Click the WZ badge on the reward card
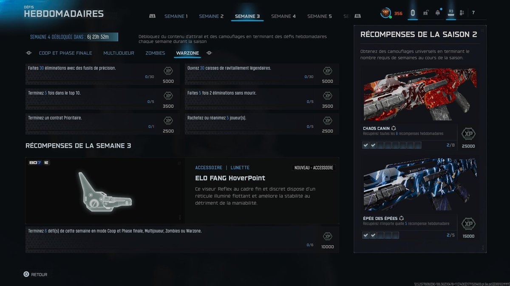Image resolution: width=510 pixels, height=286 pixels. [46, 163]
